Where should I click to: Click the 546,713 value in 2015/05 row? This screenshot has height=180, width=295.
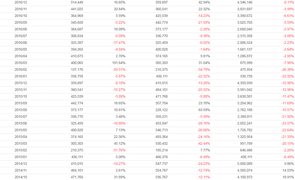161,130
